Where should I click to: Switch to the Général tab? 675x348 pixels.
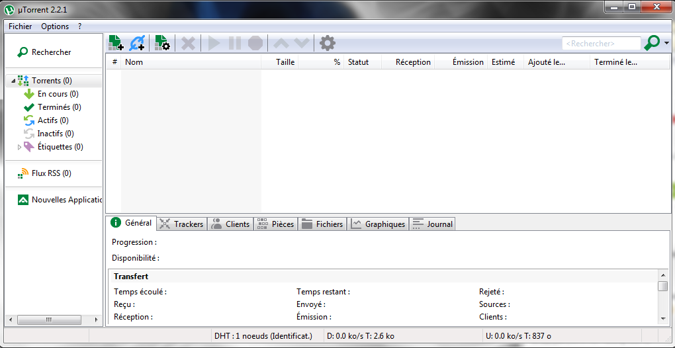pos(131,223)
